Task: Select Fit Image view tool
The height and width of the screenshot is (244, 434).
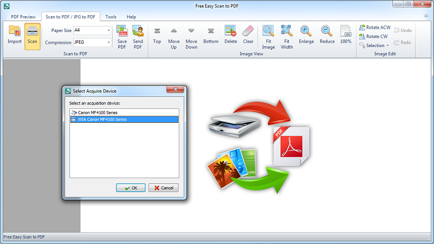Action: (269, 36)
